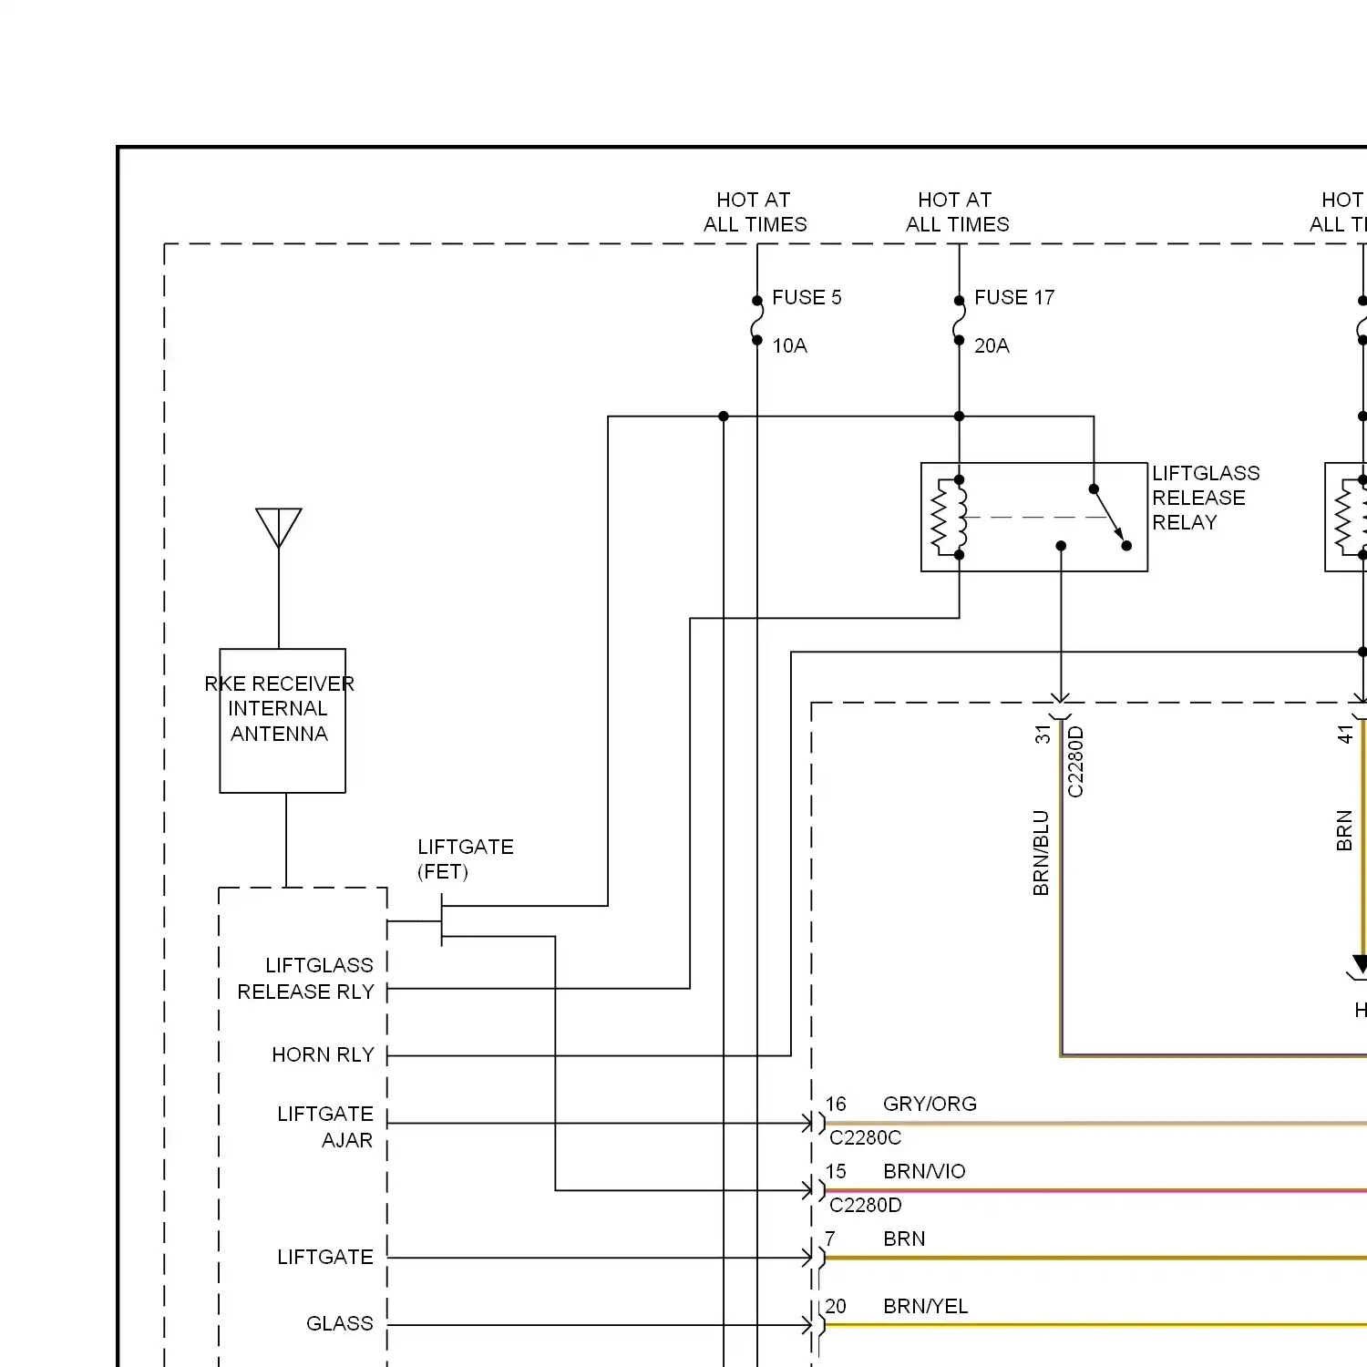Click the FUSE 17 label
This screenshot has height=1367, width=1367.
[x=1014, y=297]
